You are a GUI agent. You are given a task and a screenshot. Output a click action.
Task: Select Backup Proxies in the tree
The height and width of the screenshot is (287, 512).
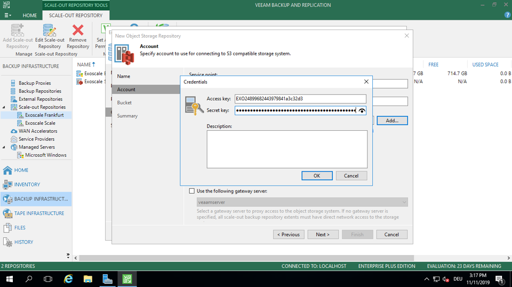(35, 83)
